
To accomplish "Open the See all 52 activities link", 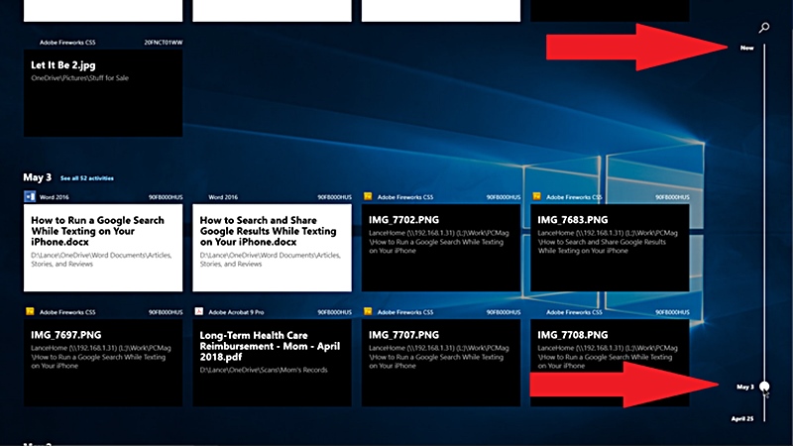I will pyautogui.click(x=86, y=178).
